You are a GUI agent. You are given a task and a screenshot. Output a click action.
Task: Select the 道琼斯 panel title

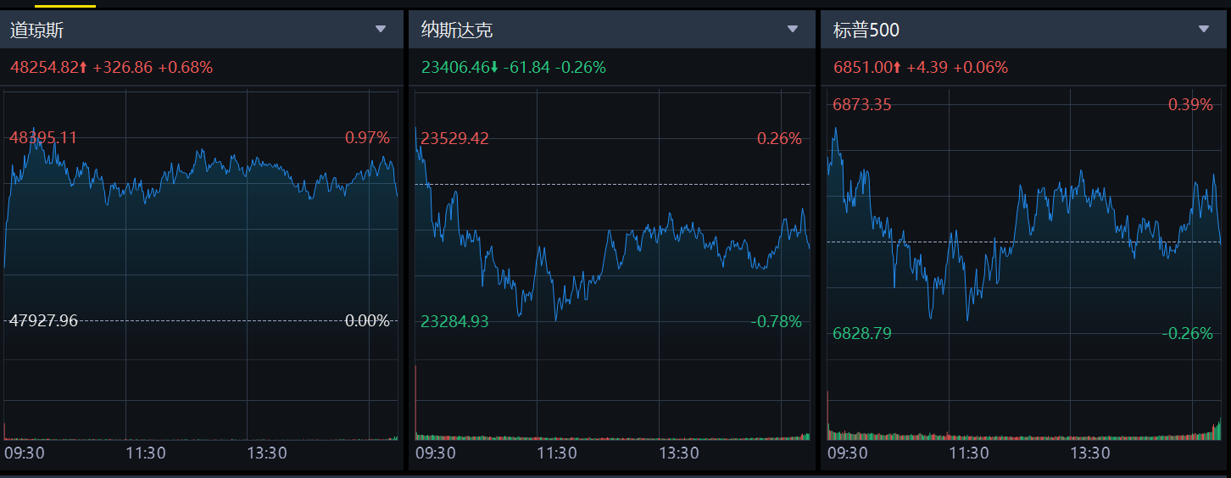tap(36, 31)
